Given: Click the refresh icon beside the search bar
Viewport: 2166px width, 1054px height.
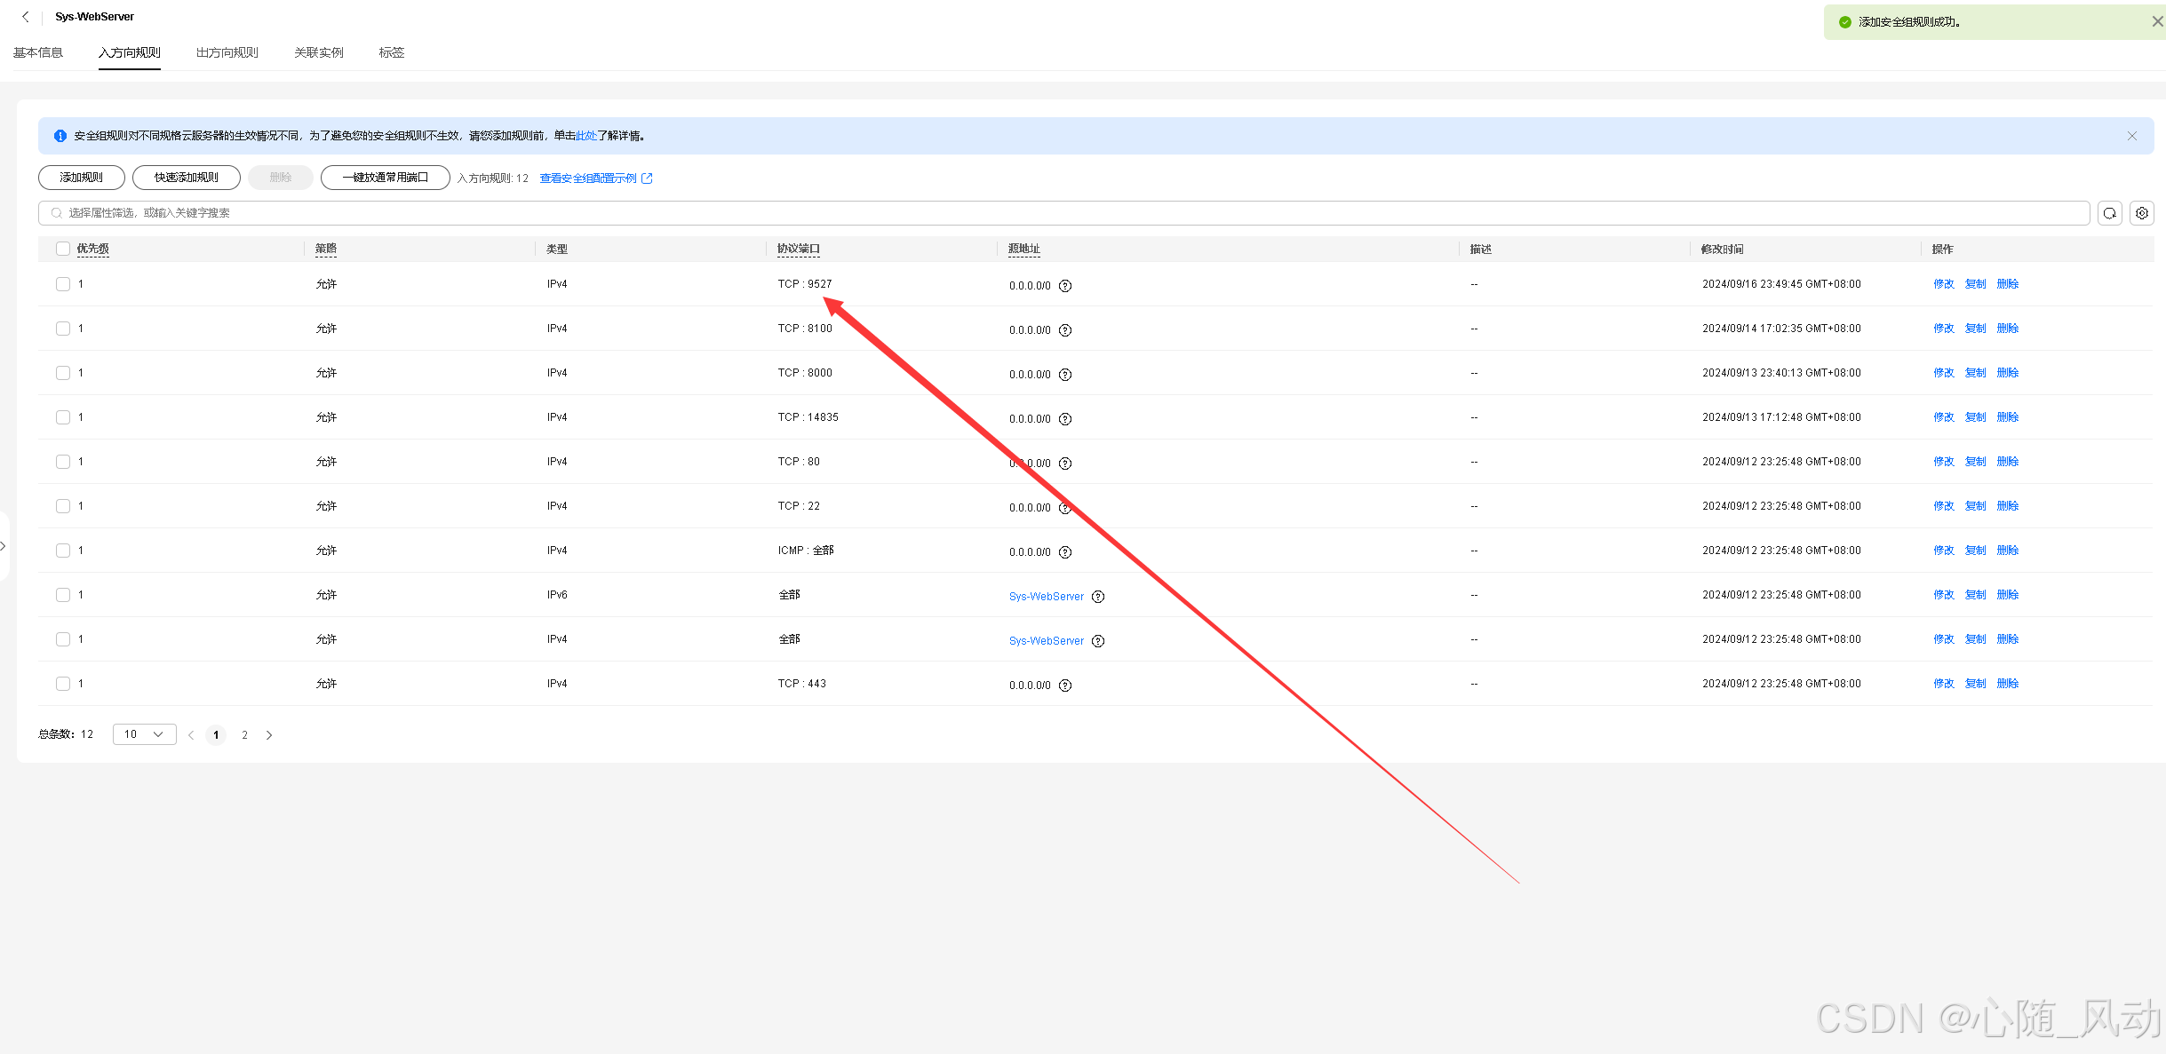Looking at the screenshot, I should pyautogui.click(x=2109, y=213).
